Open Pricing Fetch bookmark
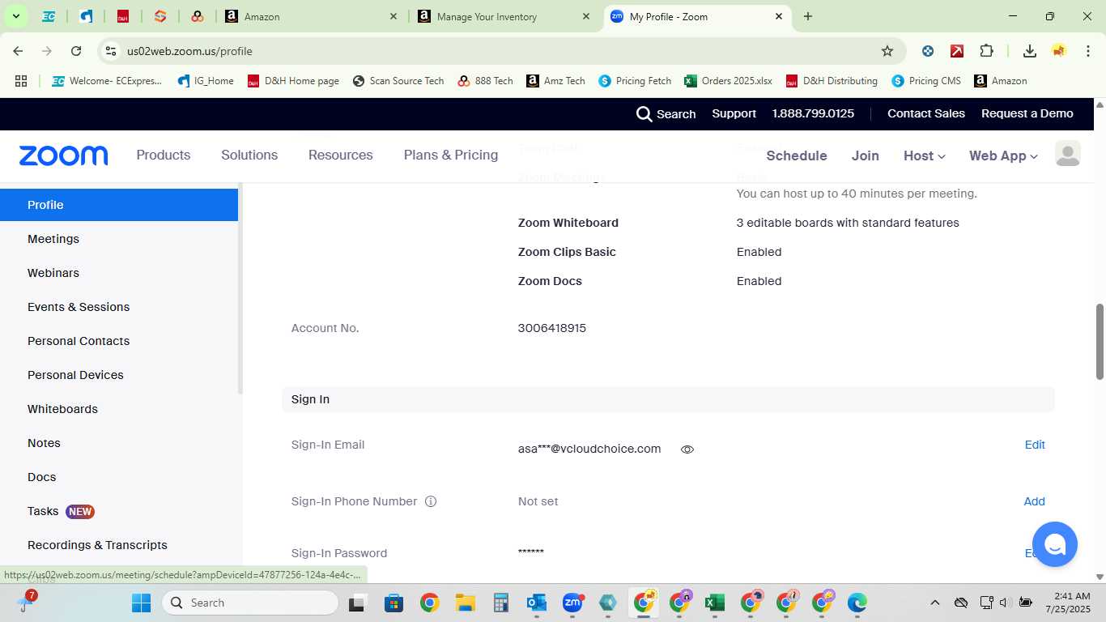 point(635,81)
